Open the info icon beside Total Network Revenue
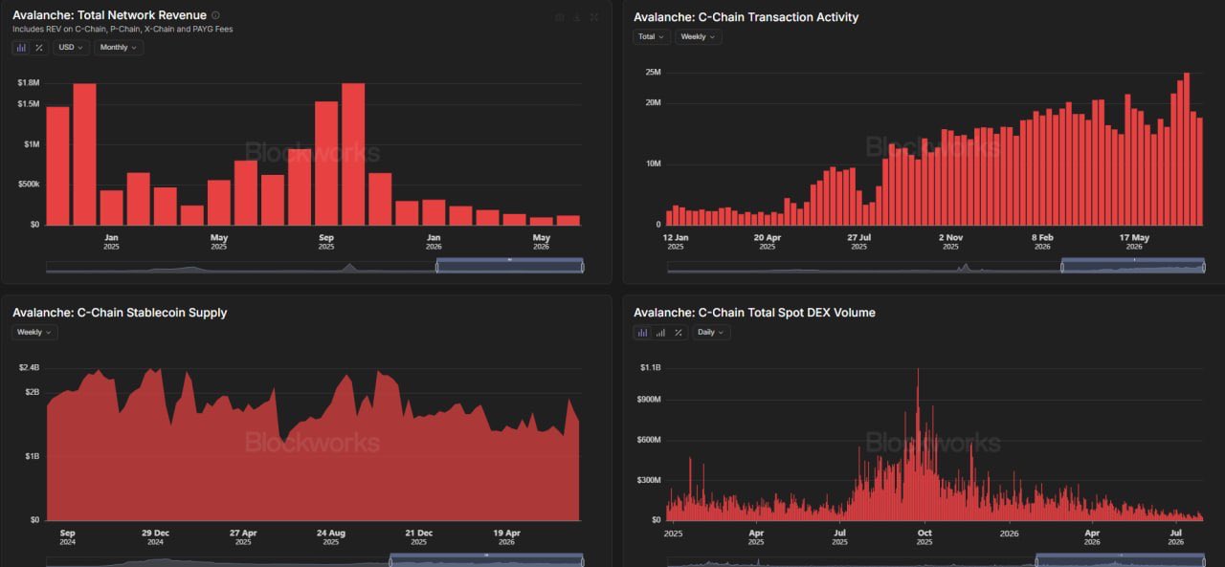The height and width of the screenshot is (567, 1225). point(215,15)
